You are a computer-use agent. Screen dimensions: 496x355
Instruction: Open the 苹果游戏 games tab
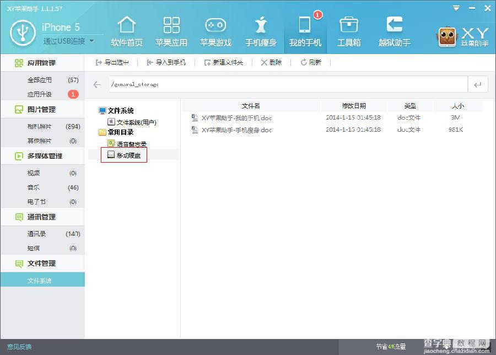[x=215, y=31]
